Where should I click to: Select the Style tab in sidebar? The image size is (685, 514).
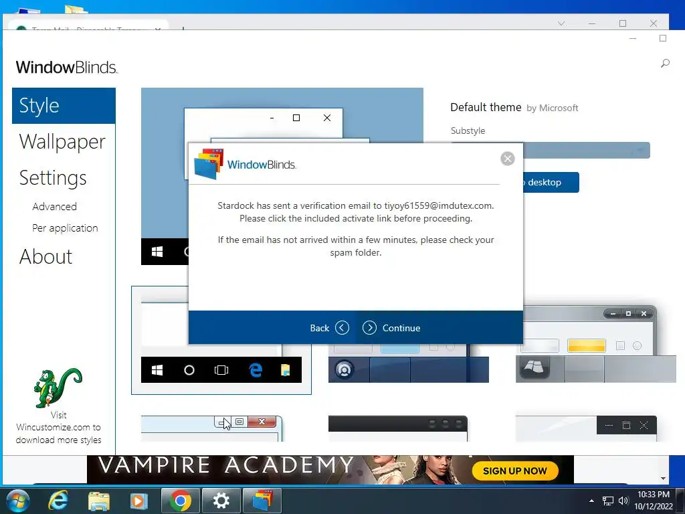64,106
